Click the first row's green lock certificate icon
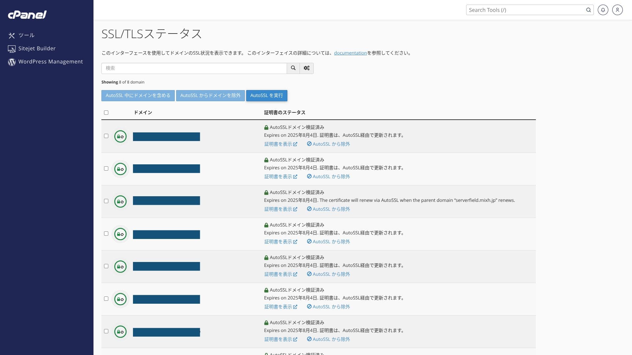The image size is (632, 355). coord(120,136)
